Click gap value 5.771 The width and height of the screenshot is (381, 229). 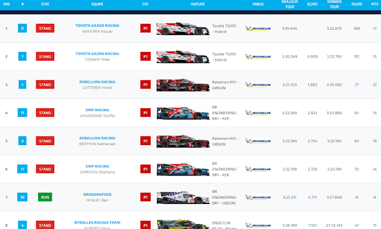coord(312,197)
